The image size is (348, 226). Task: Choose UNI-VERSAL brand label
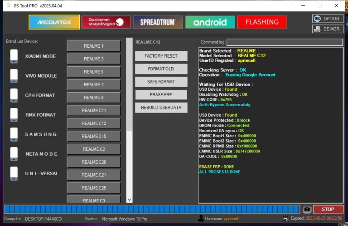42,173
